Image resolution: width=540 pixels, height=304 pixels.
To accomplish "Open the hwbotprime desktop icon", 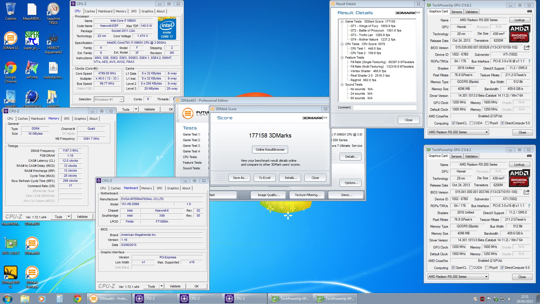I will 53,70.
